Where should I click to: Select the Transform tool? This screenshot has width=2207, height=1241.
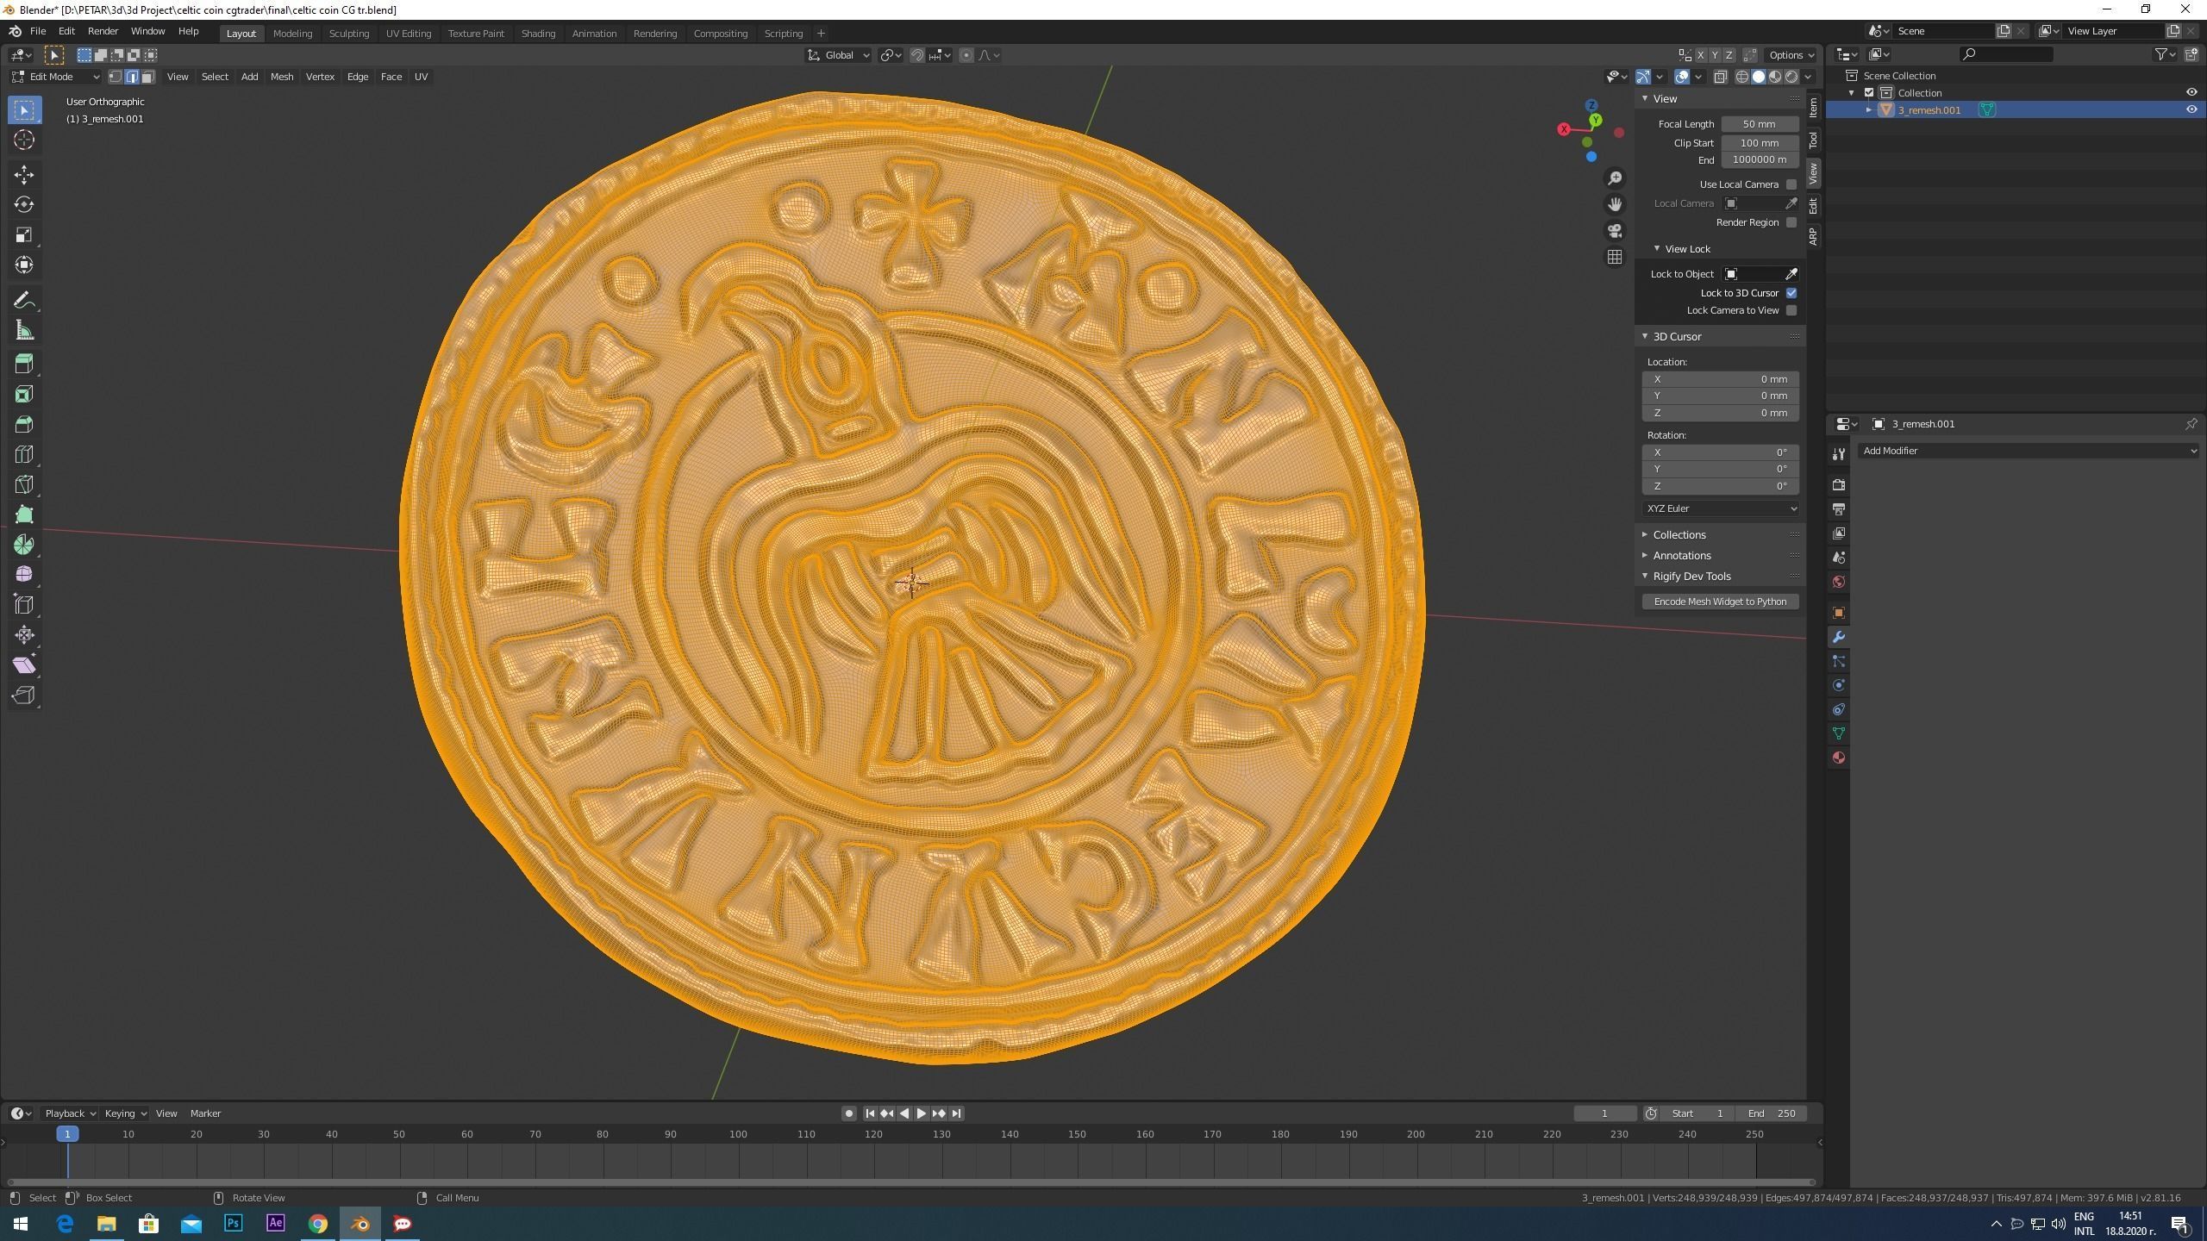pyautogui.click(x=24, y=265)
